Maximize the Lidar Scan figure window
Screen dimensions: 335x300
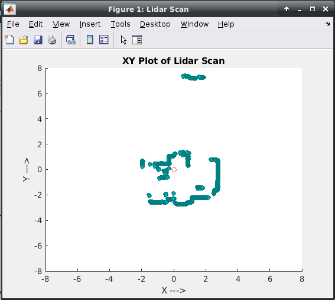tap(313, 9)
